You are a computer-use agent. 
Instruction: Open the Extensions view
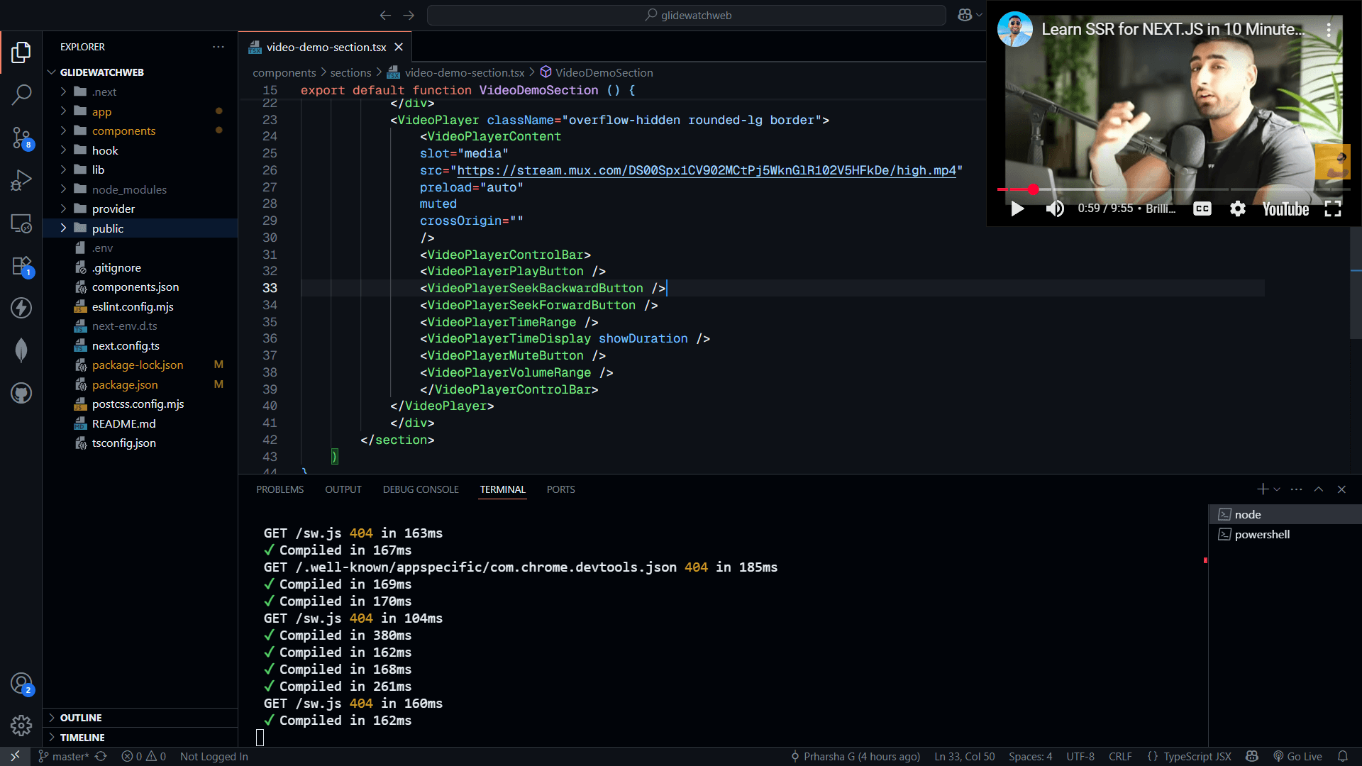tap(21, 266)
